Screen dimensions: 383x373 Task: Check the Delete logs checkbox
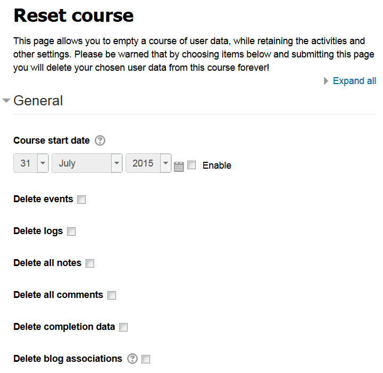pyautogui.click(x=71, y=231)
